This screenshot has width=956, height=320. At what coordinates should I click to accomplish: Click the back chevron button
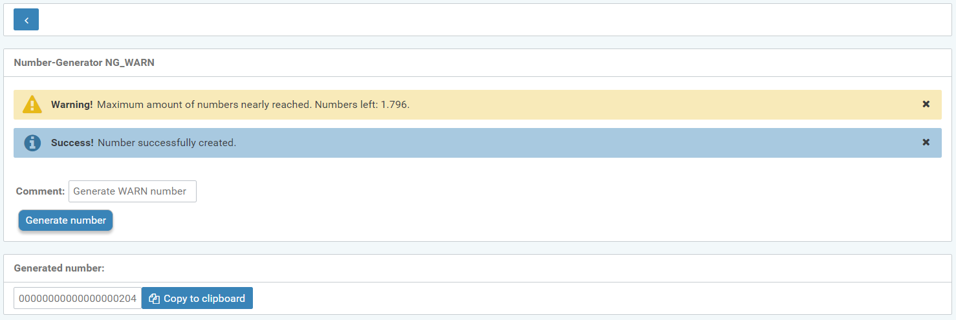pos(26,20)
